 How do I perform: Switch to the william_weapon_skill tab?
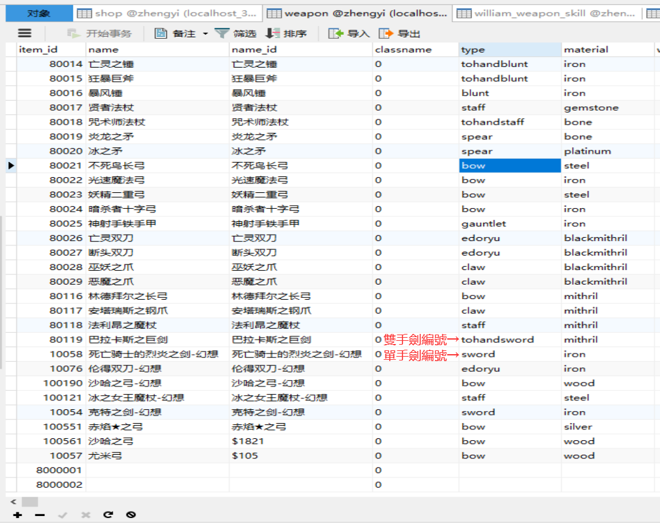547,13
